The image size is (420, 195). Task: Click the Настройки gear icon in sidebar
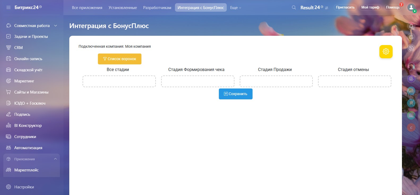tap(8, 187)
